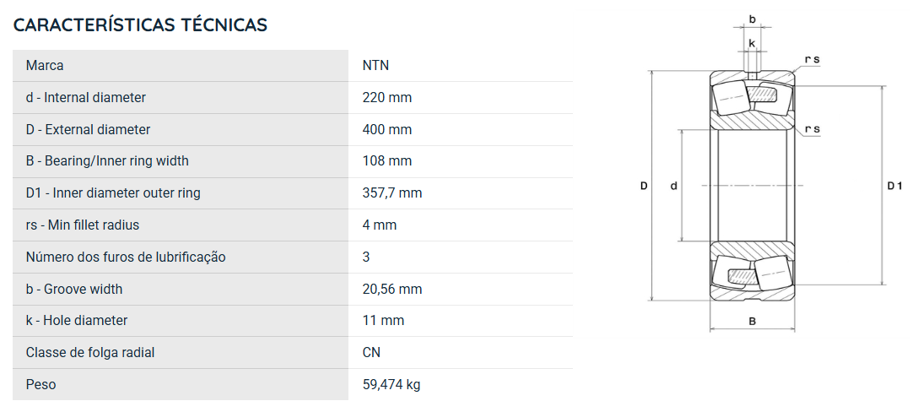Click the 20,56 mm groove width value
The image size is (912, 412).
click(x=392, y=289)
